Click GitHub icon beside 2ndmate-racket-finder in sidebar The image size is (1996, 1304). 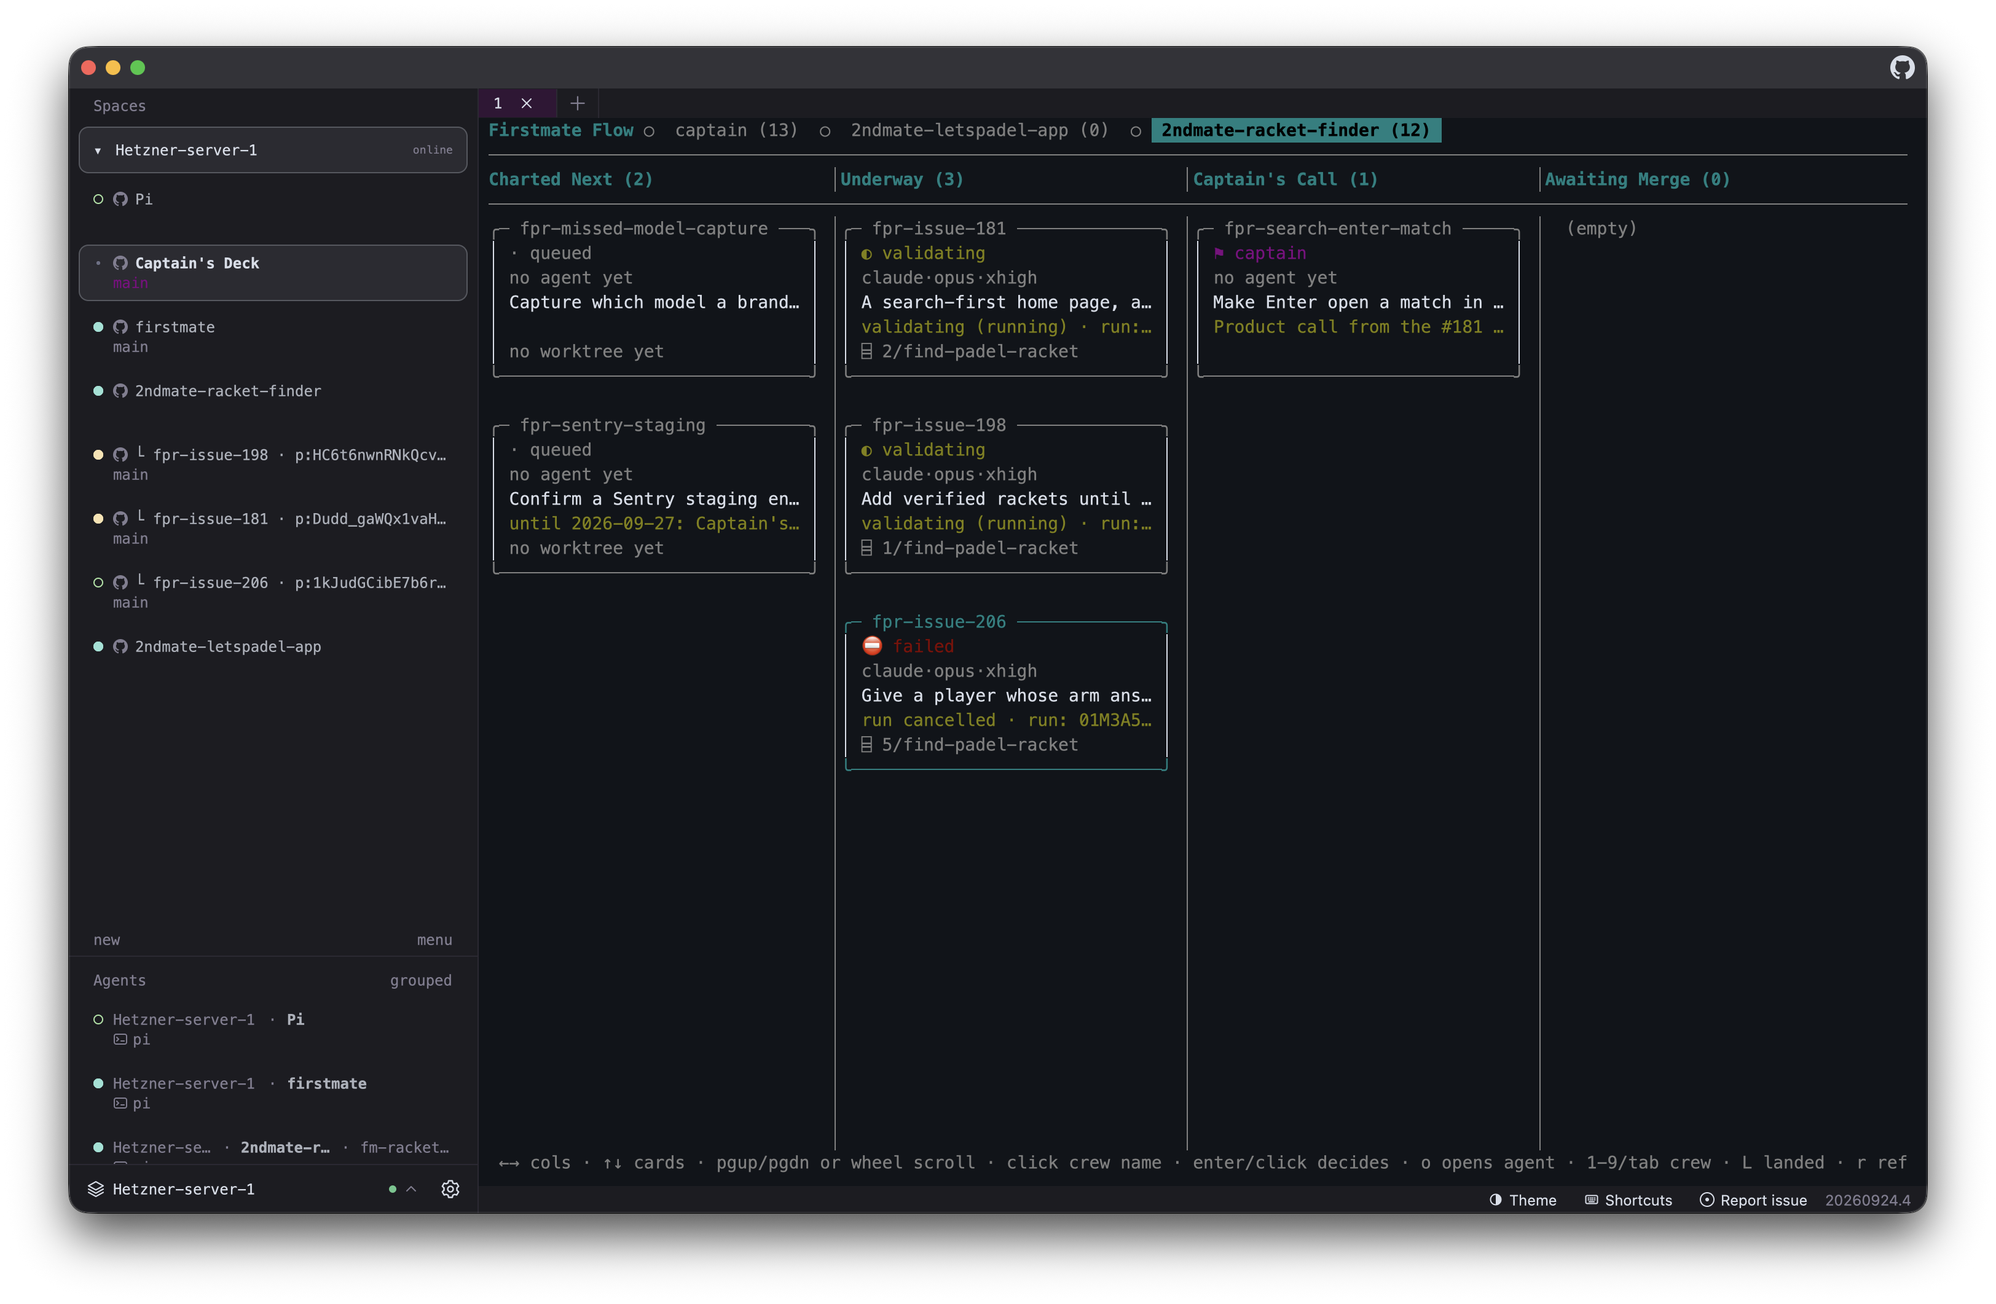[x=121, y=391]
